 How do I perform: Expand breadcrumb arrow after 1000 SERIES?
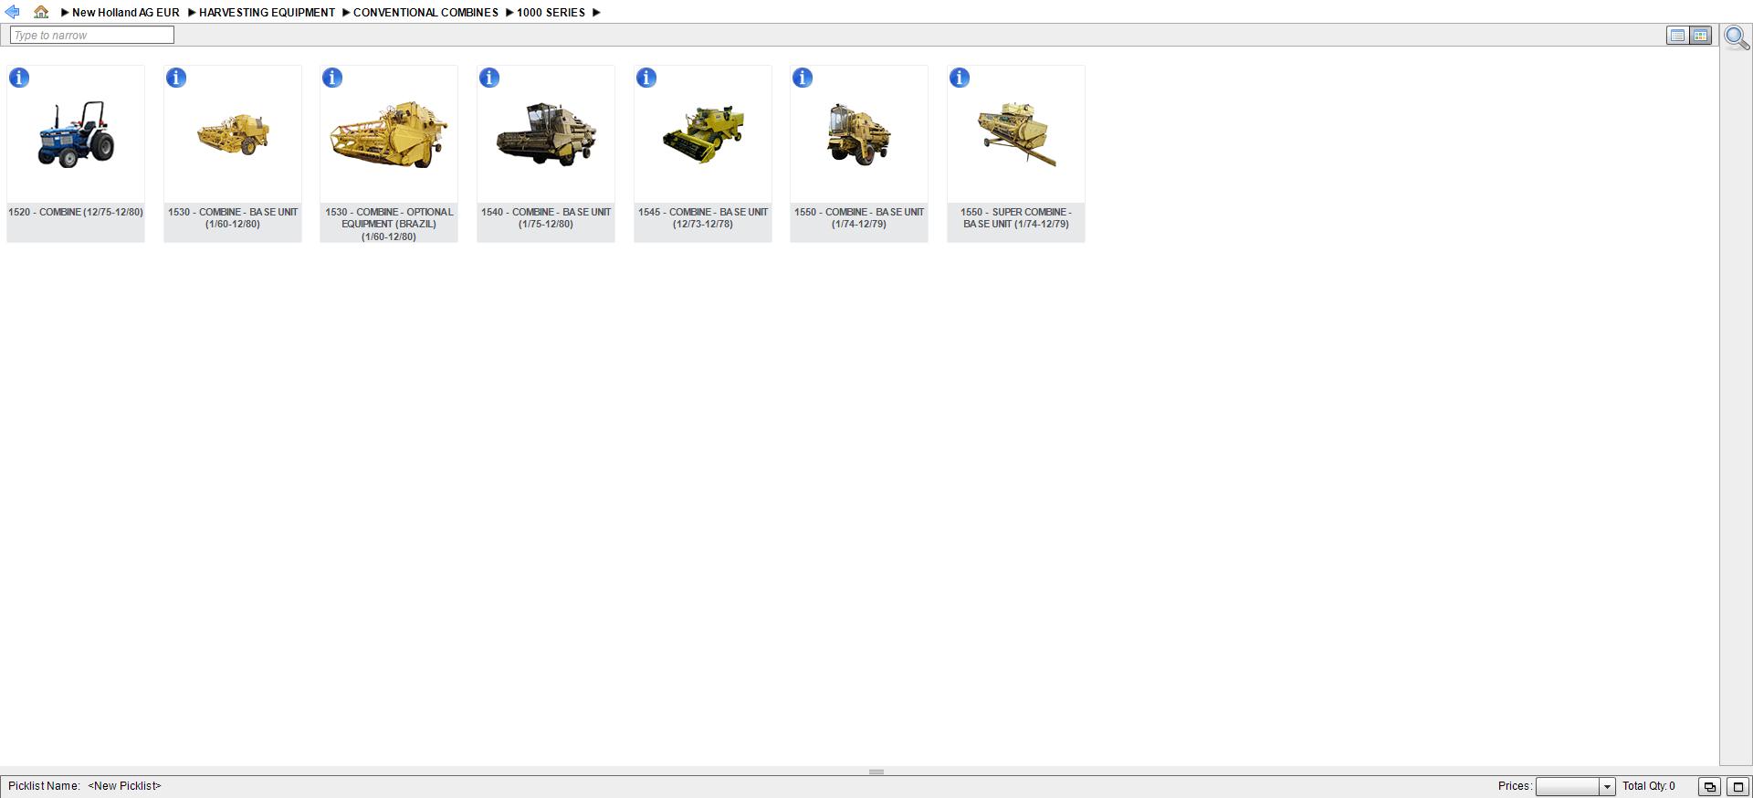[x=596, y=13]
